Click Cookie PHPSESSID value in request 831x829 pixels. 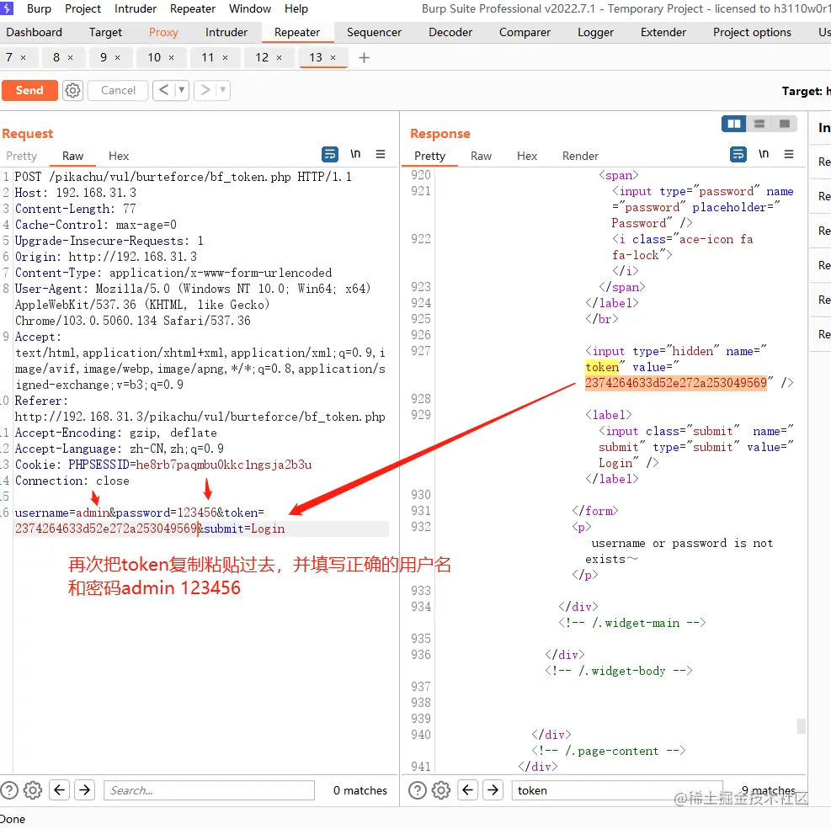[x=224, y=465]
